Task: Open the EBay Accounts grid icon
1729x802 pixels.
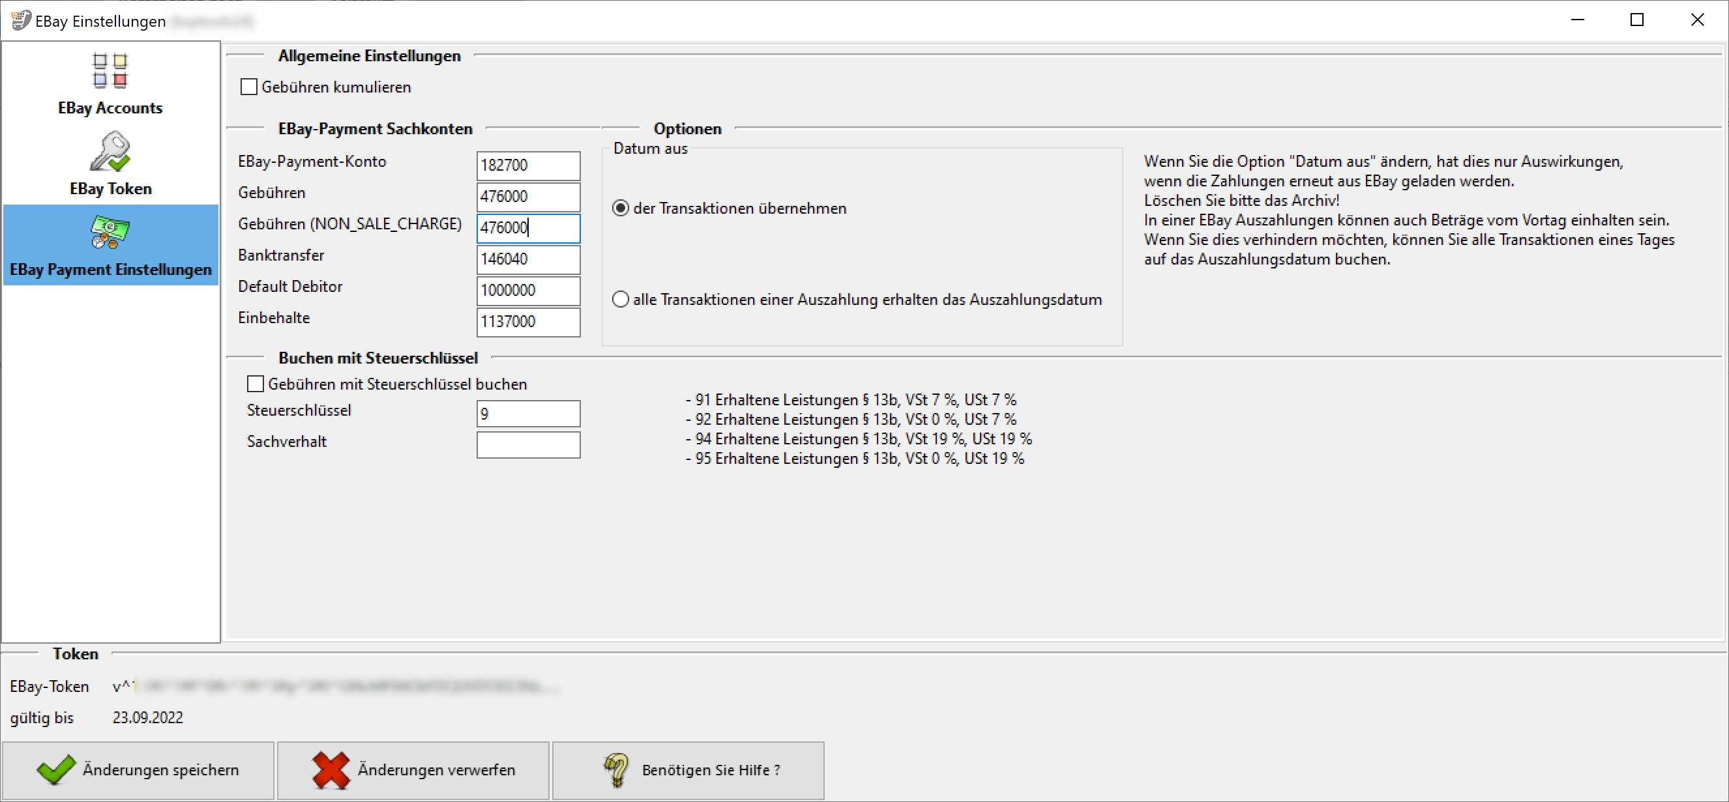Action: (110, 70)
